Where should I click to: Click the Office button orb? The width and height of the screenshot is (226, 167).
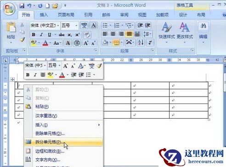9,9
